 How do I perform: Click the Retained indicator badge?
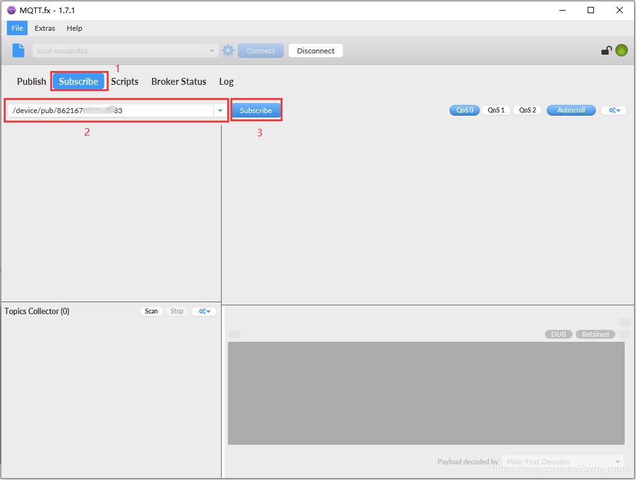(595, 334)
